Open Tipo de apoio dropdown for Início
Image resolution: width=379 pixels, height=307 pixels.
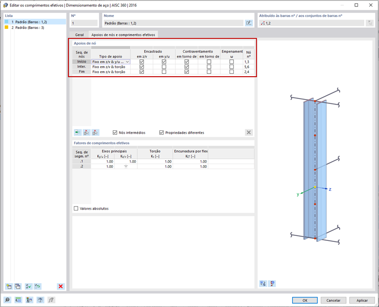127,62
